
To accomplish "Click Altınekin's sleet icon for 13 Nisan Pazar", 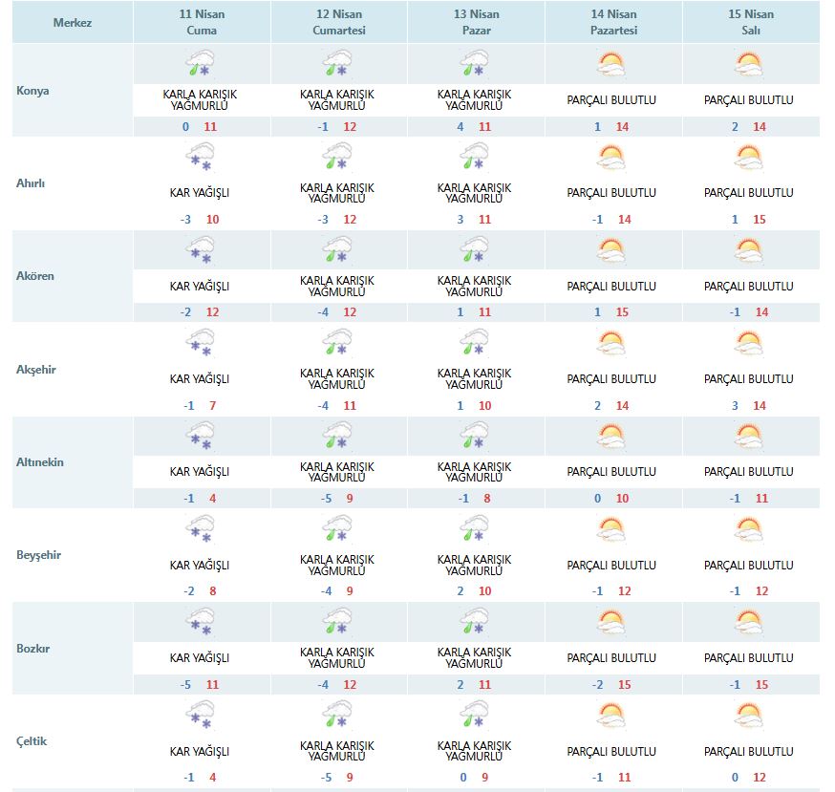I will coord(475,437).
